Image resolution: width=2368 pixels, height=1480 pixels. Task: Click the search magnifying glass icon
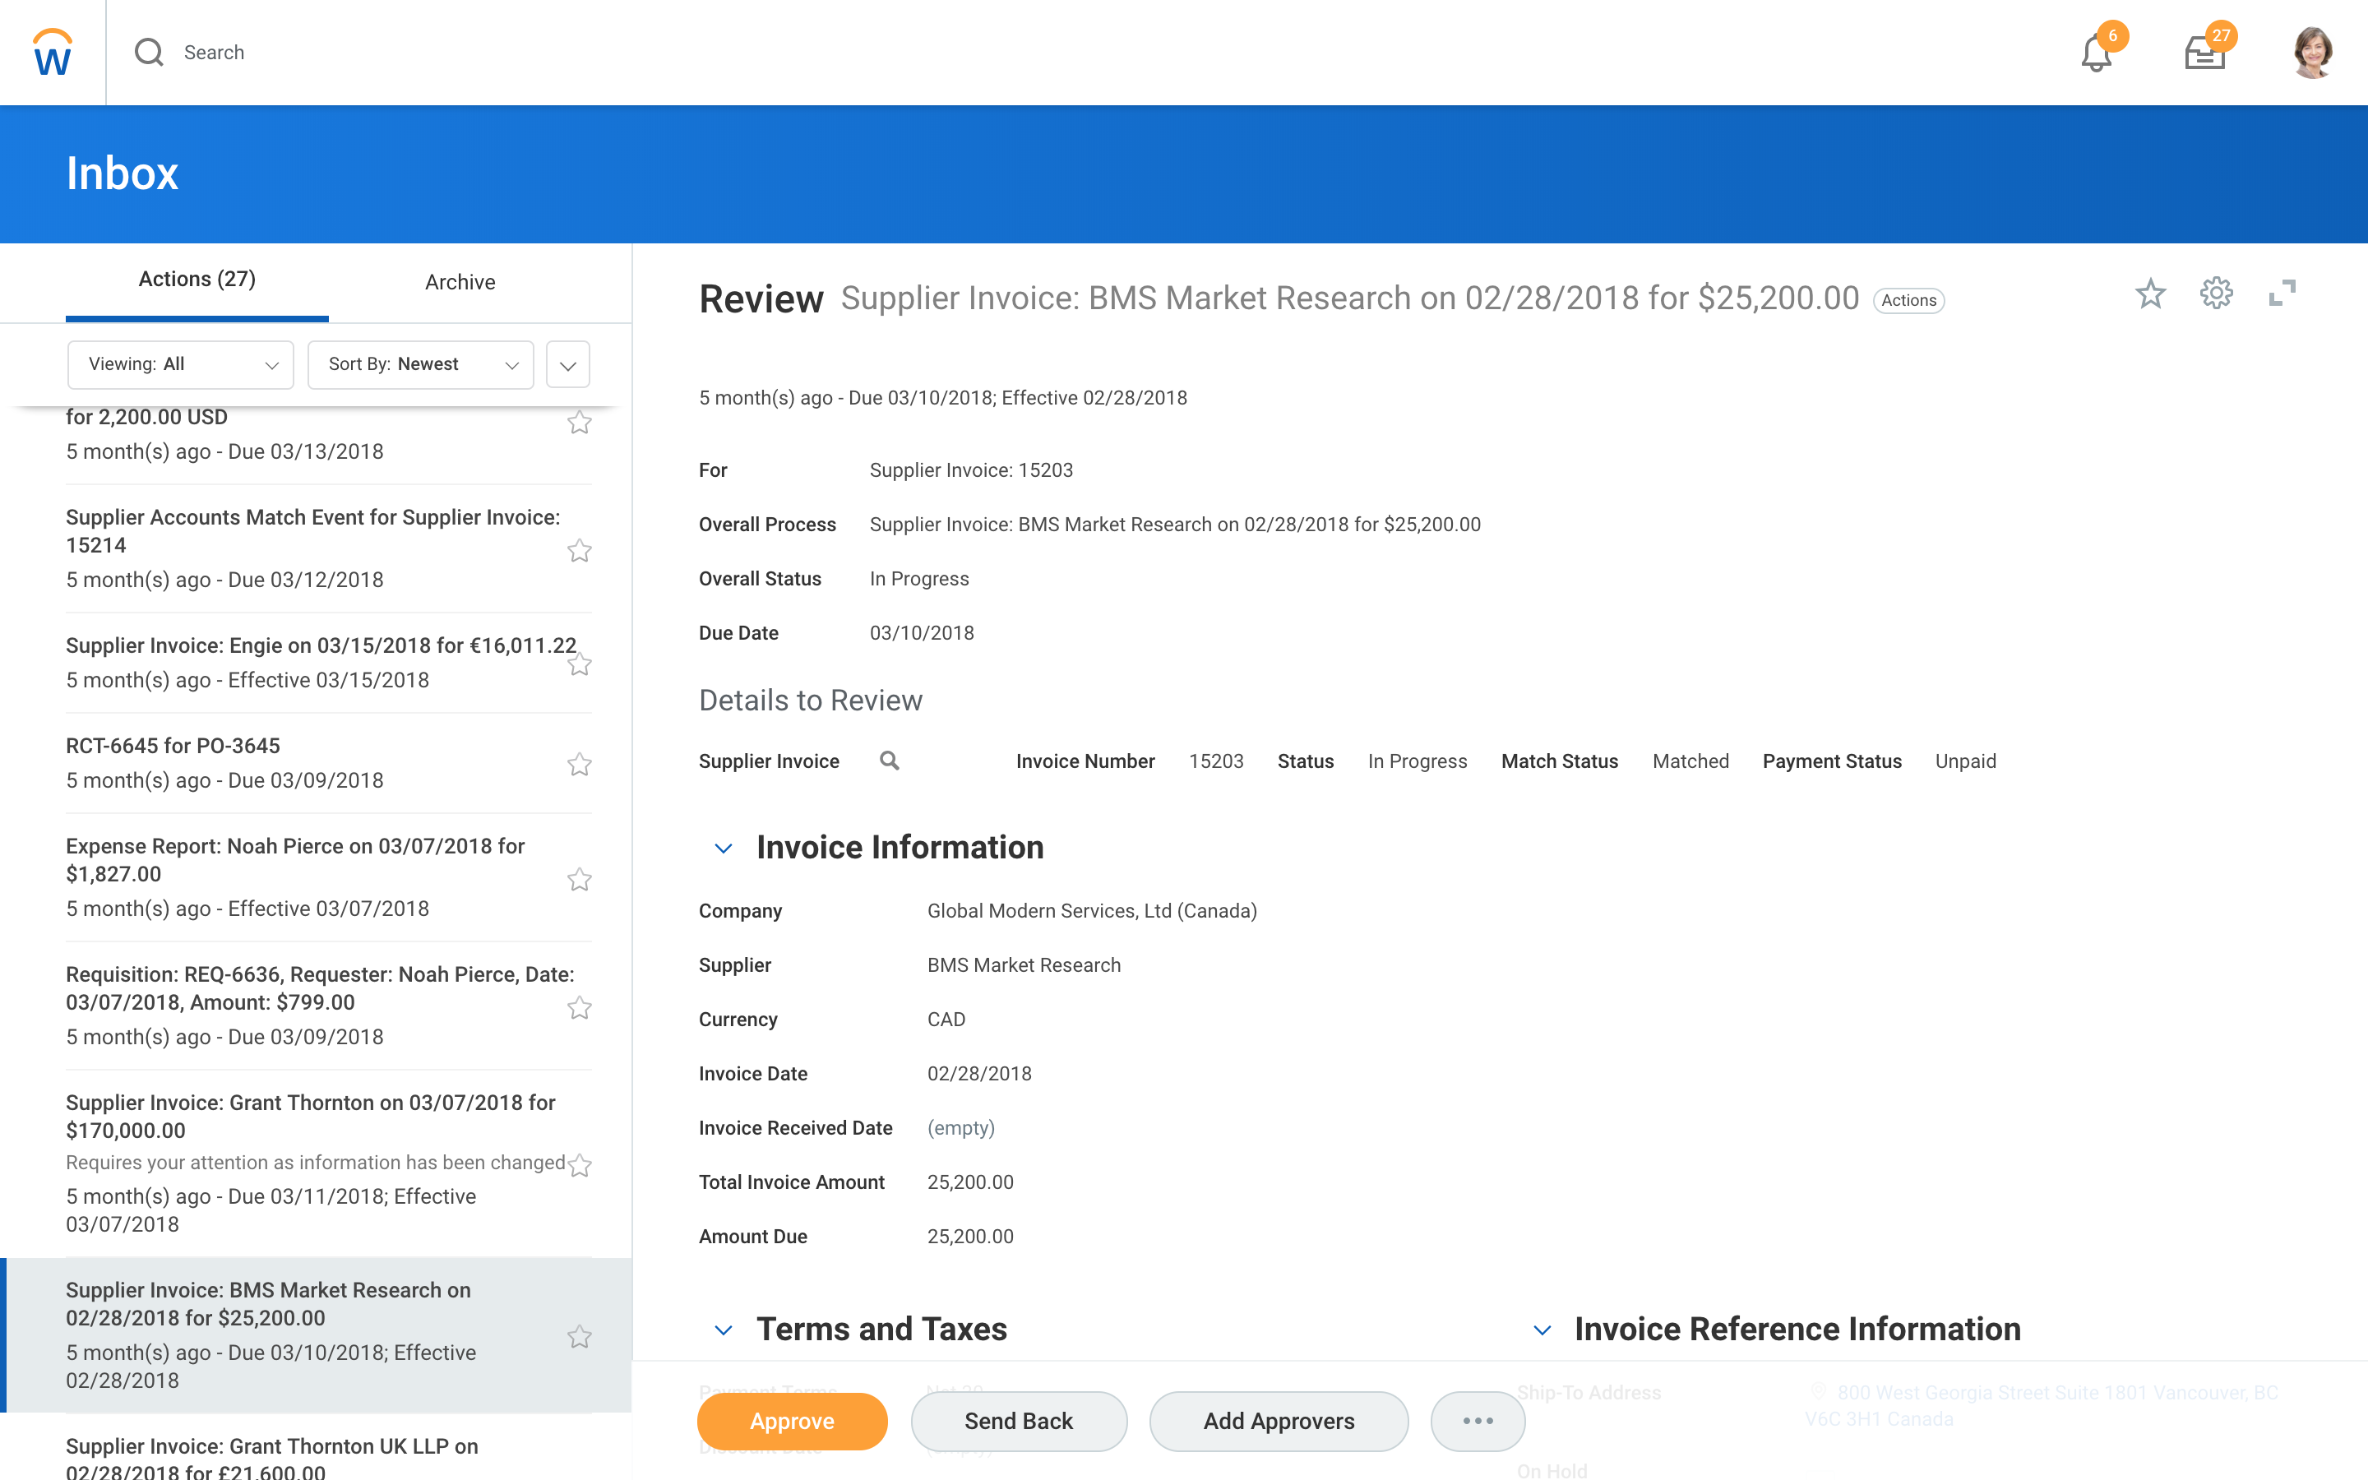click(149, 52)
